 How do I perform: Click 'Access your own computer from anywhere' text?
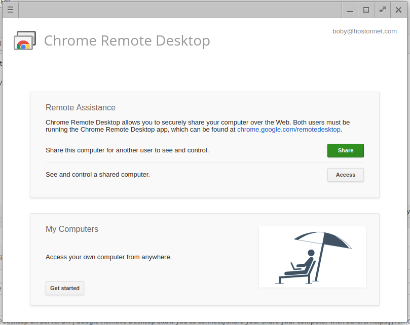pyautogui.click(x=108, y=257)
